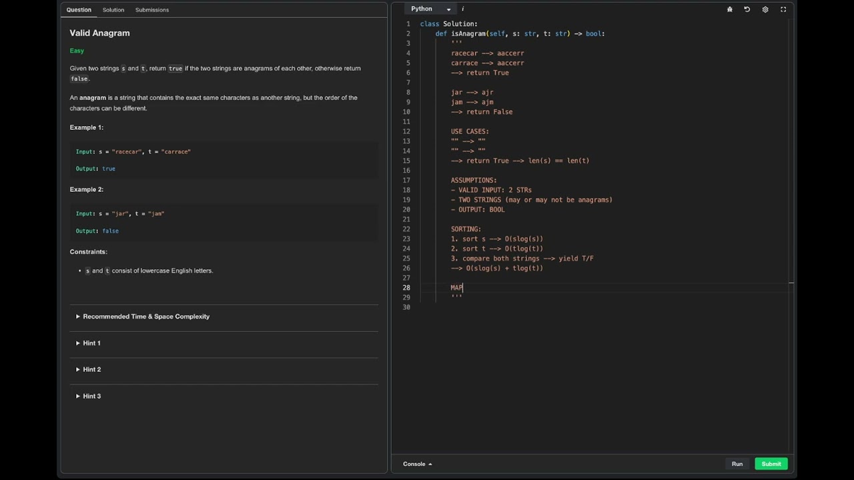The width and height of the screenshot is (854, 480).
Task: Submit the solution code
Action: (x=771, y=464)
